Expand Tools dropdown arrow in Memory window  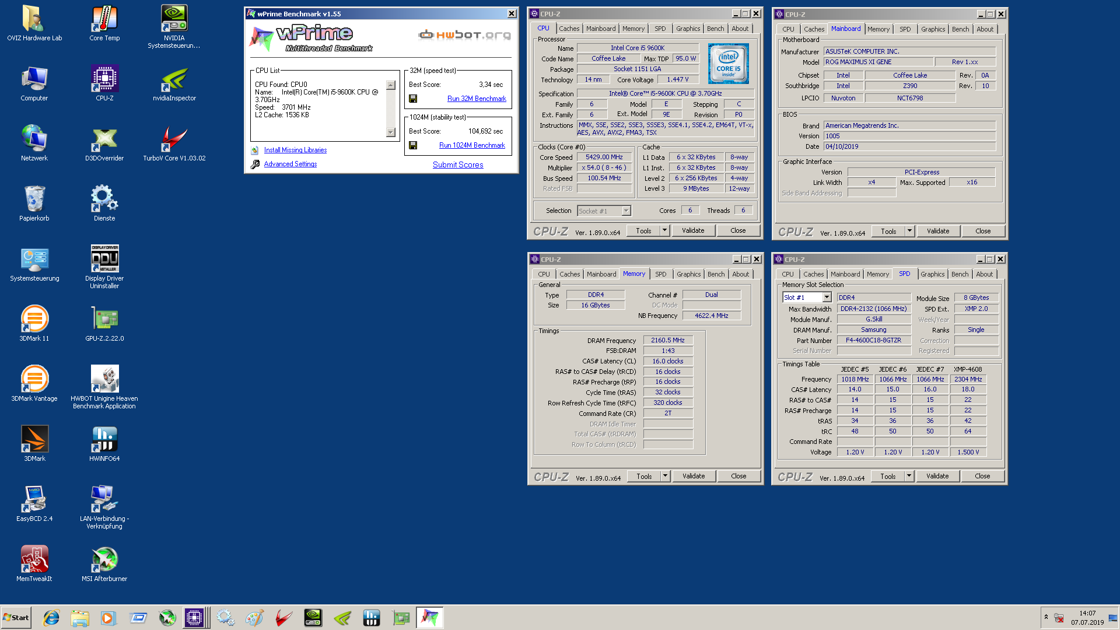[x=665, y=476]
